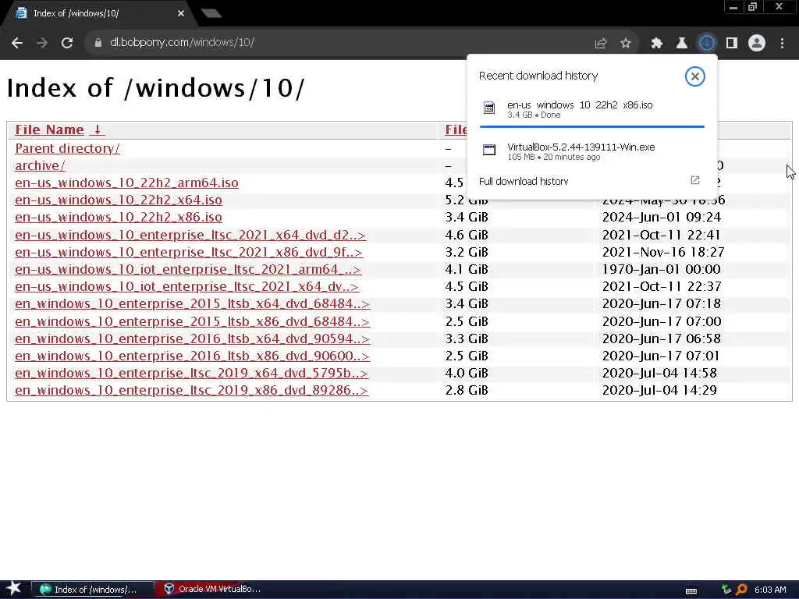Click enterprise_2016_ltsb_x86_dvd_90600 link
Viewport: 799px width, 599px height.
[192, 356]
